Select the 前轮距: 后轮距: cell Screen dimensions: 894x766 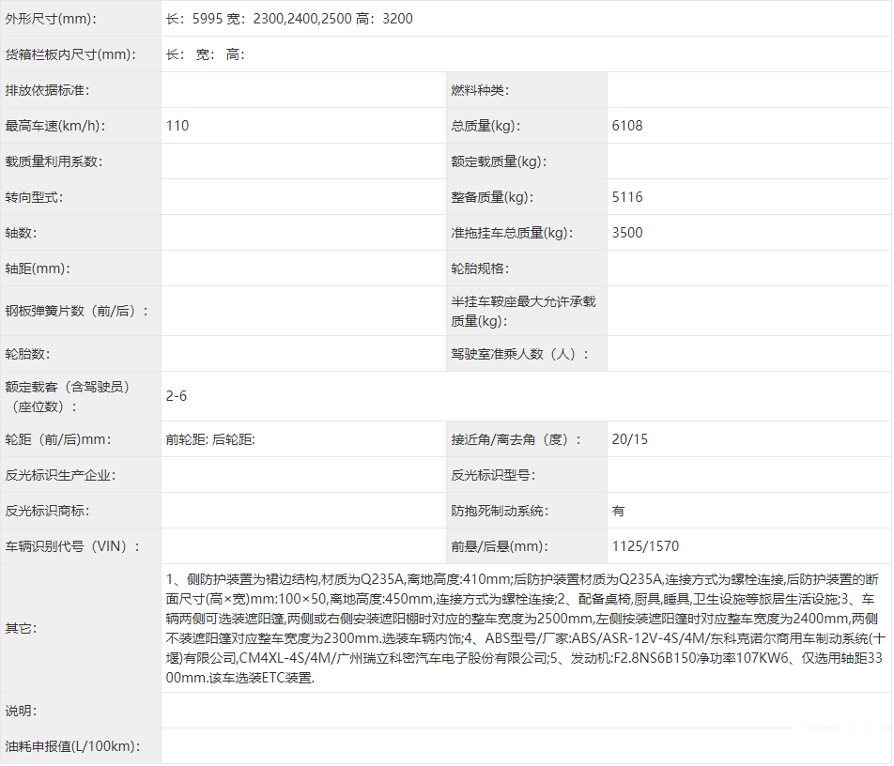(210, 440)
